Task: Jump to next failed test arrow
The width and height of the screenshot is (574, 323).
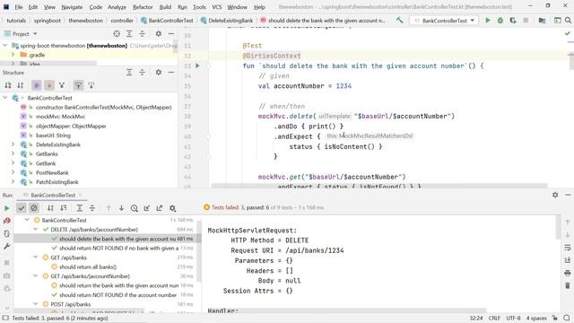Action: click(121, 208)
